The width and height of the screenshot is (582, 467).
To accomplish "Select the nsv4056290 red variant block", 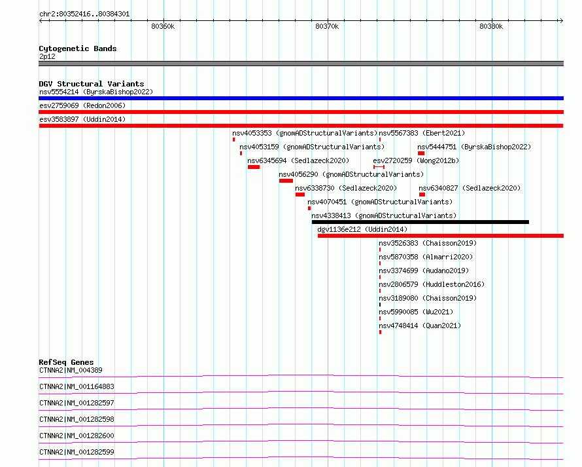I will (286, 181).
